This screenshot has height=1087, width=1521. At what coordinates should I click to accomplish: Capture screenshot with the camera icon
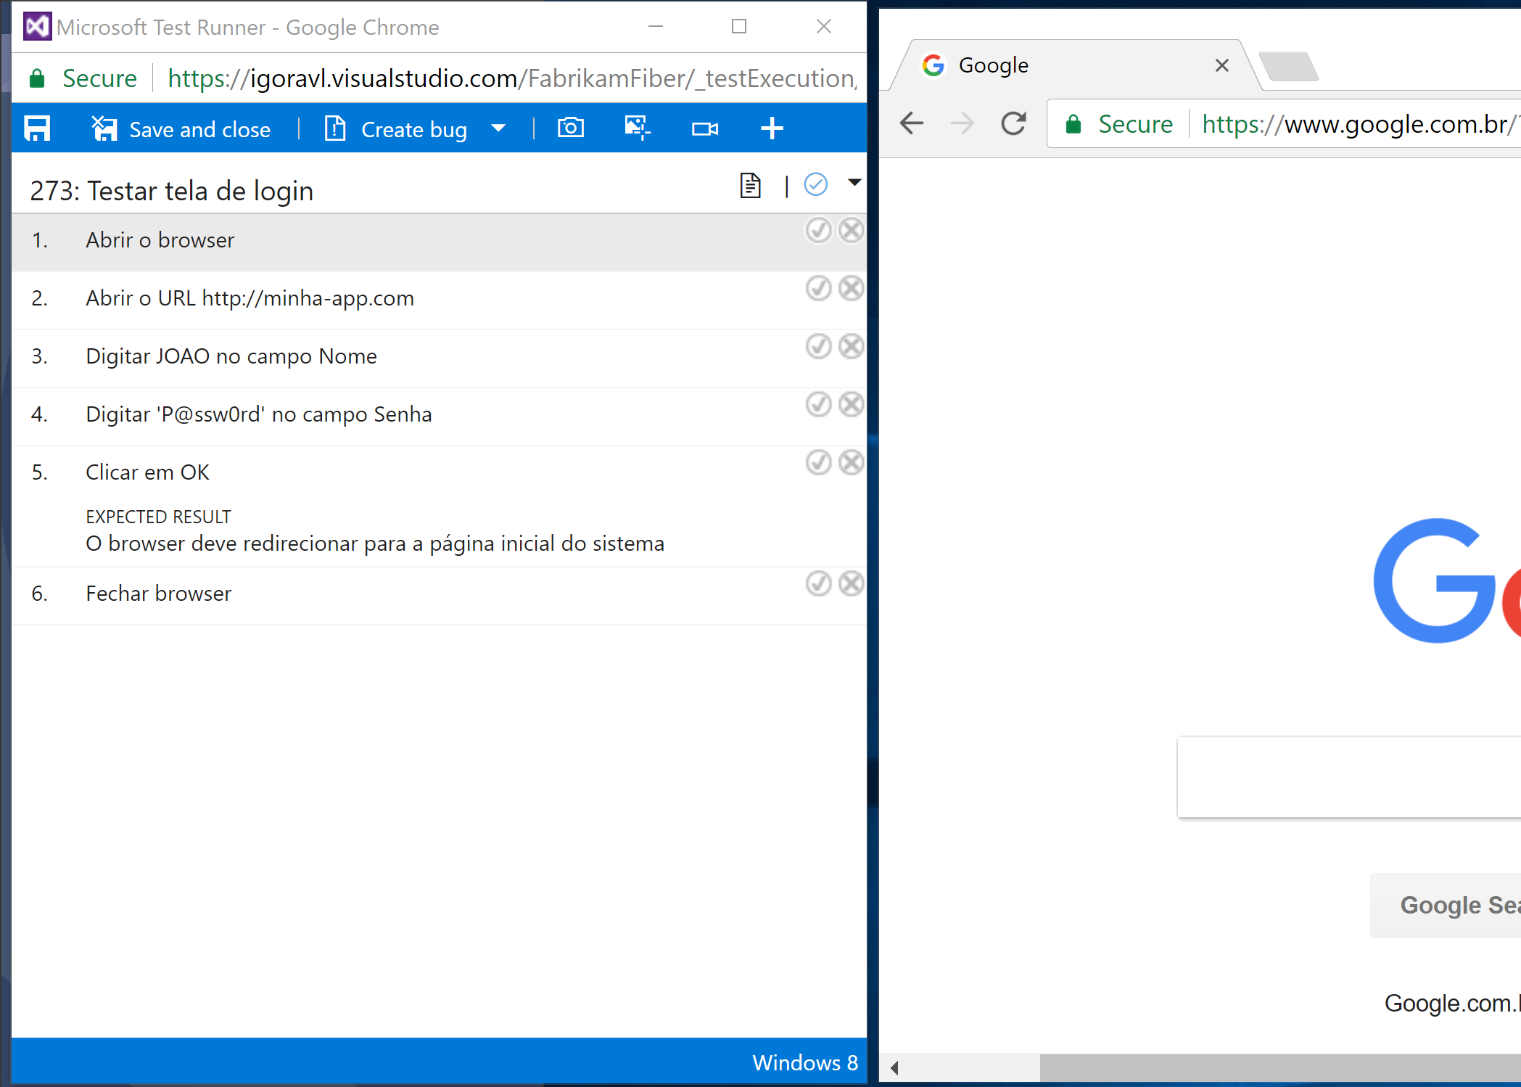tap(571, 128)
